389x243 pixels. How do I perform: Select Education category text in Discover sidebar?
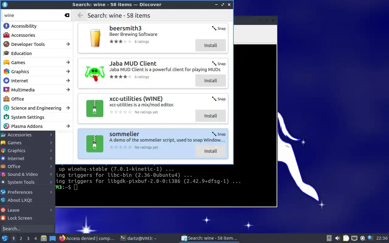(x=21, y=53)
